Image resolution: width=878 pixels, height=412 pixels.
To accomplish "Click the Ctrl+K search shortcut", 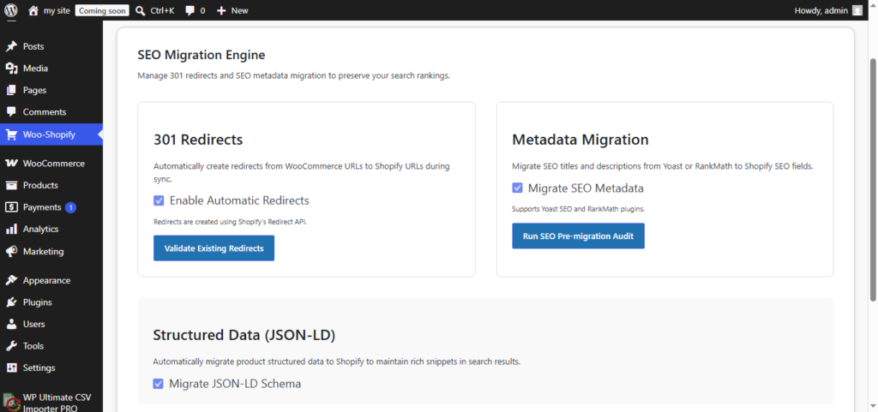I will click(162, 10).
